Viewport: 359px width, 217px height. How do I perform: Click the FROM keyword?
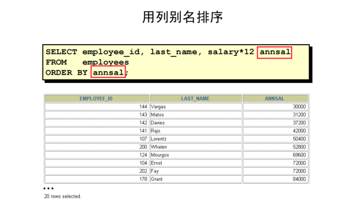(x=56, y=62)
